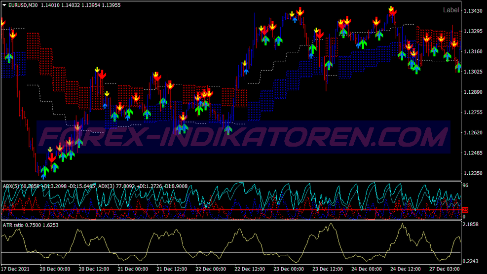Click the green up arrow at the lowest price trough

(45, 171)
